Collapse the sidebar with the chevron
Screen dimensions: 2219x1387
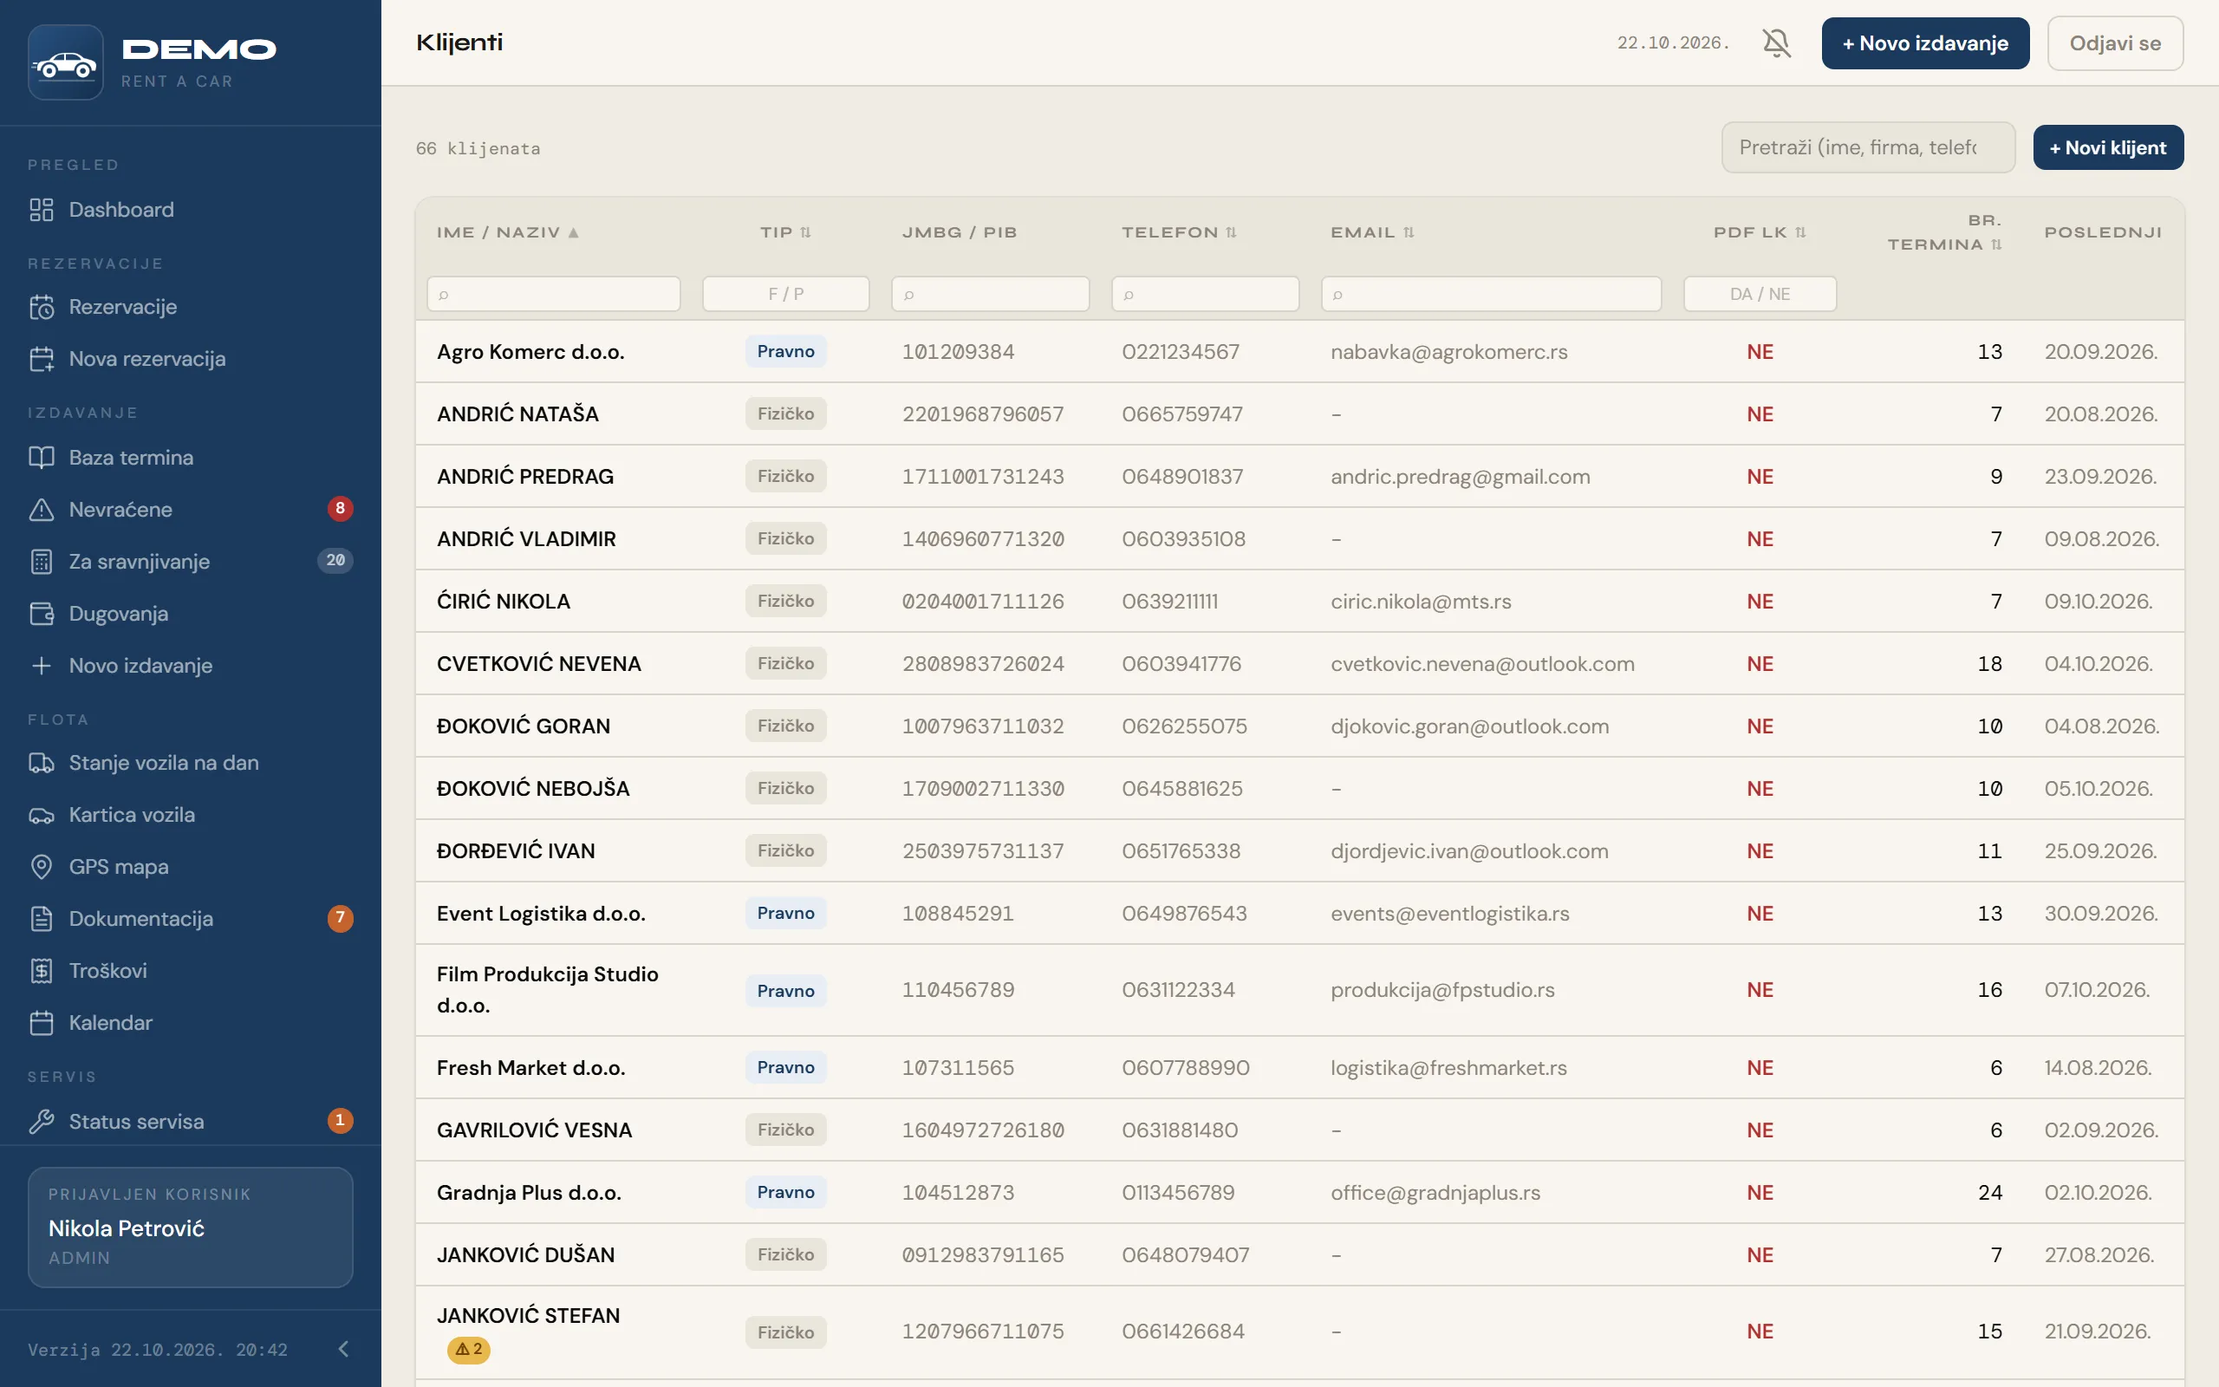click(344, 1349)
